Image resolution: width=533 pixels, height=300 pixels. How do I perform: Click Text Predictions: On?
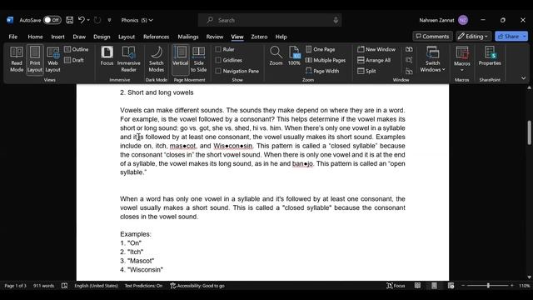[143, 286]
